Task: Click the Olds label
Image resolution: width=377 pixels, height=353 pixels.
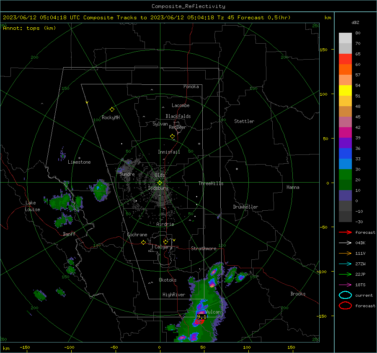Action: (x=160, y=175)
